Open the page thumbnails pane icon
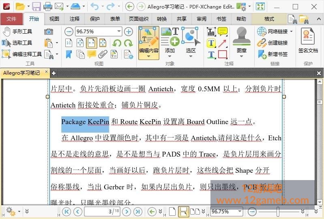Image resolution: width=324 pixels, height=219 pixels. [80, 54]
